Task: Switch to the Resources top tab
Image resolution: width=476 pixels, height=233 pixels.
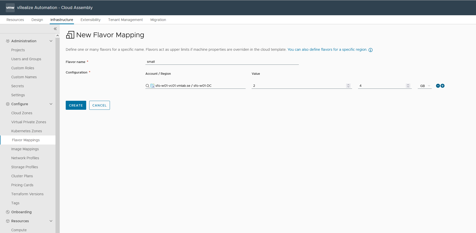Action: [15, 20]
